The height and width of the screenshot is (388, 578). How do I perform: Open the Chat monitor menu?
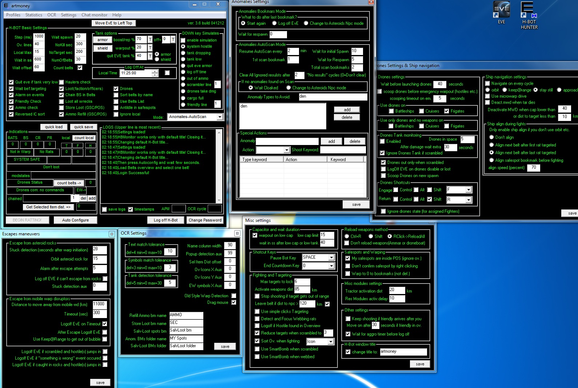click(x=95, y=15)
